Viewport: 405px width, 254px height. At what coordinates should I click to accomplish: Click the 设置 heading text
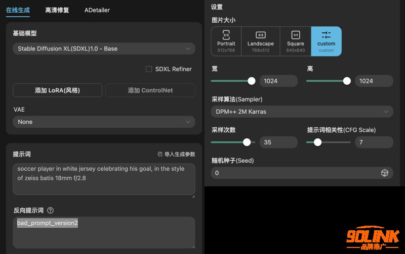tap(217, 7)
